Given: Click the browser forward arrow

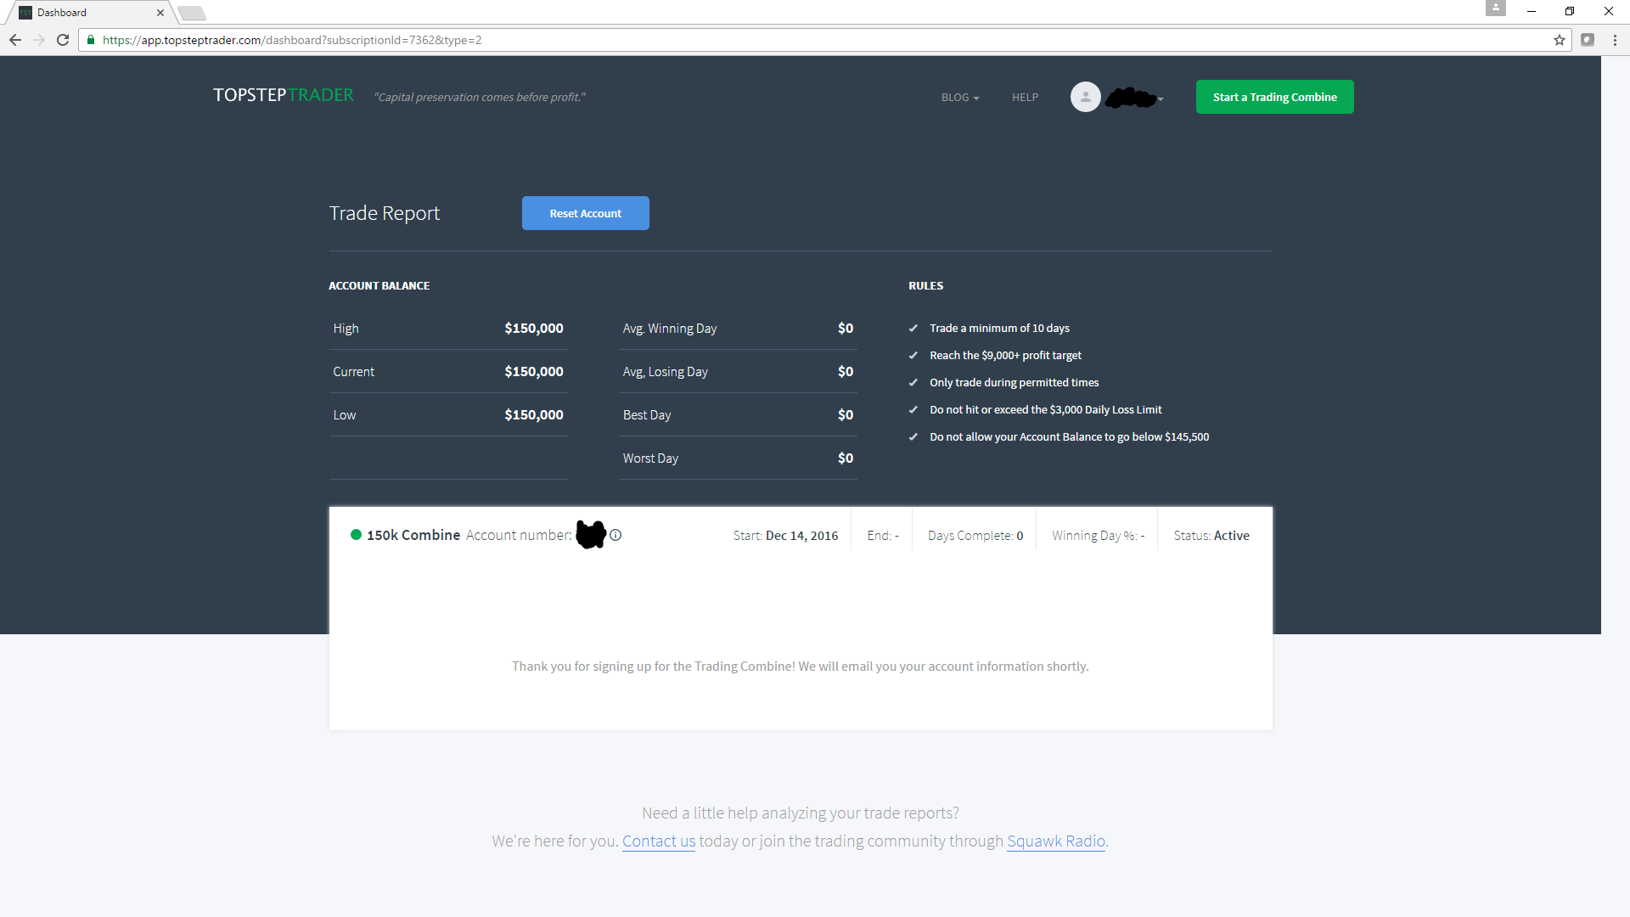Looking at the screenshot, I should [x=39, y=40].
